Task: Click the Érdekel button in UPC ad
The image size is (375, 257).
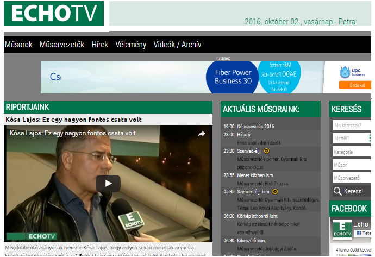Action: [x=355, y=85]
